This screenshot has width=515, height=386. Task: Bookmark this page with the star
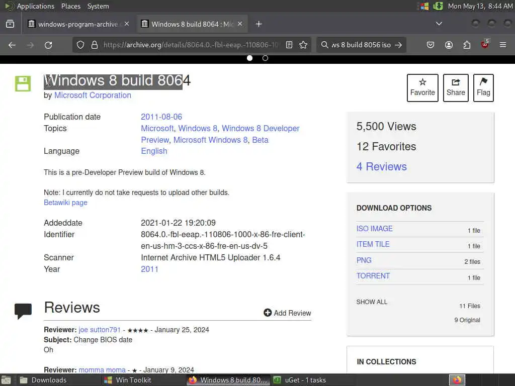click(x=303, y=45)
